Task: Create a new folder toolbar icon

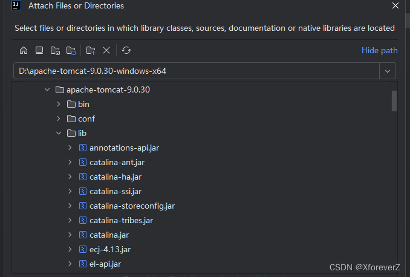Action: pos(91,50)
